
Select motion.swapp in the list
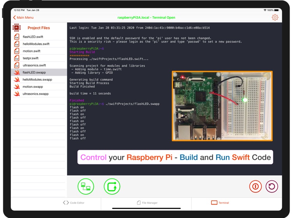pyautogui.click(x=33, y=87)
